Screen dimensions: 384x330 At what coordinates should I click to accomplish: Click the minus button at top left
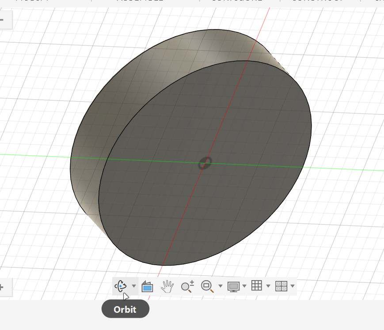2,20
